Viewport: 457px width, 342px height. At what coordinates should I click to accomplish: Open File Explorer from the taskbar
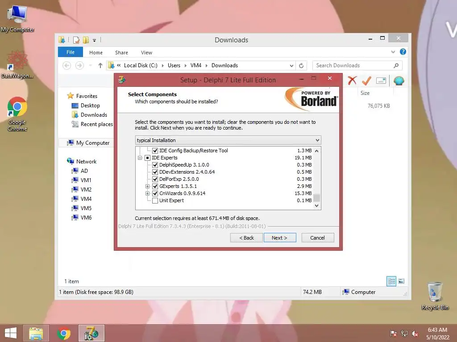[36, 333]
